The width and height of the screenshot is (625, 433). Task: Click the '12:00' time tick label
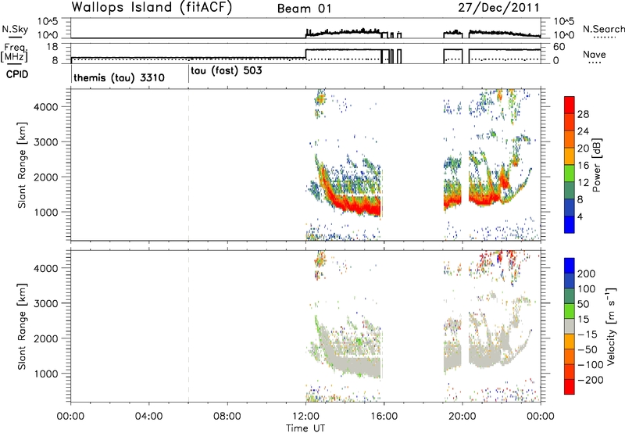point(305,417)
